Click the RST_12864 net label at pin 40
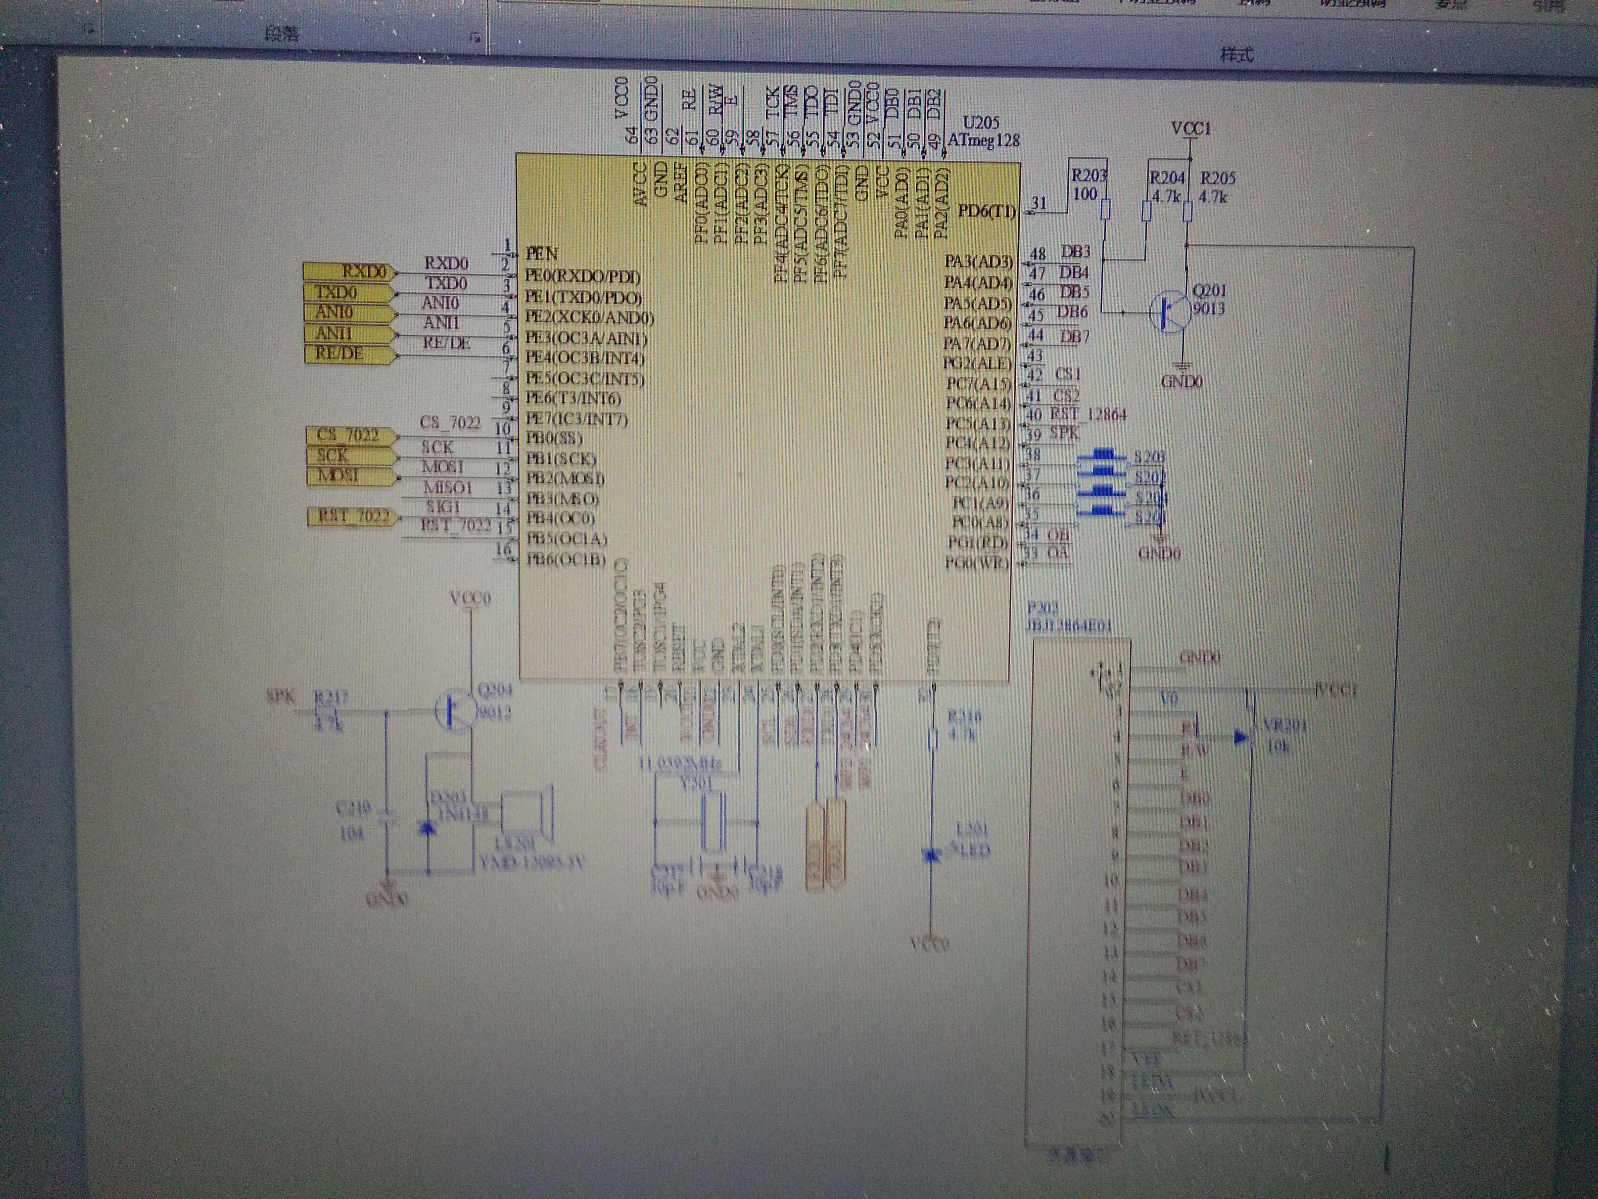1598x1199 pixels. 1087,415
